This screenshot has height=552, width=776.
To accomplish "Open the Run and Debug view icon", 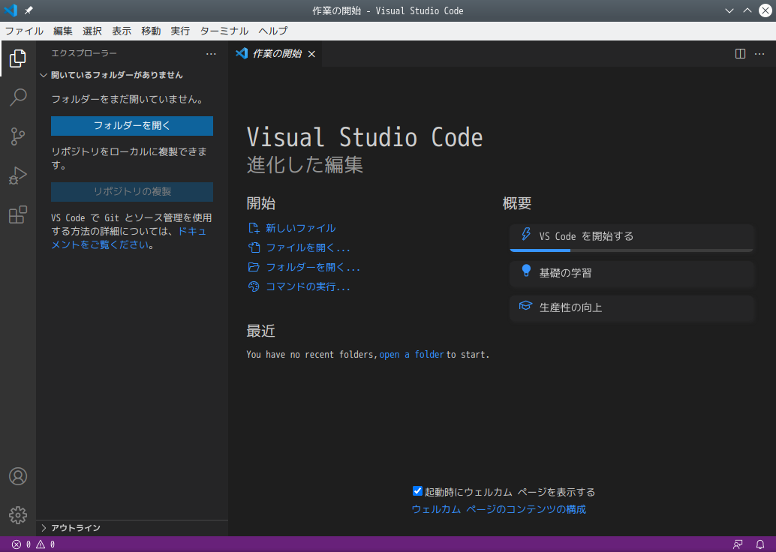I will click(x=18, y=176).
